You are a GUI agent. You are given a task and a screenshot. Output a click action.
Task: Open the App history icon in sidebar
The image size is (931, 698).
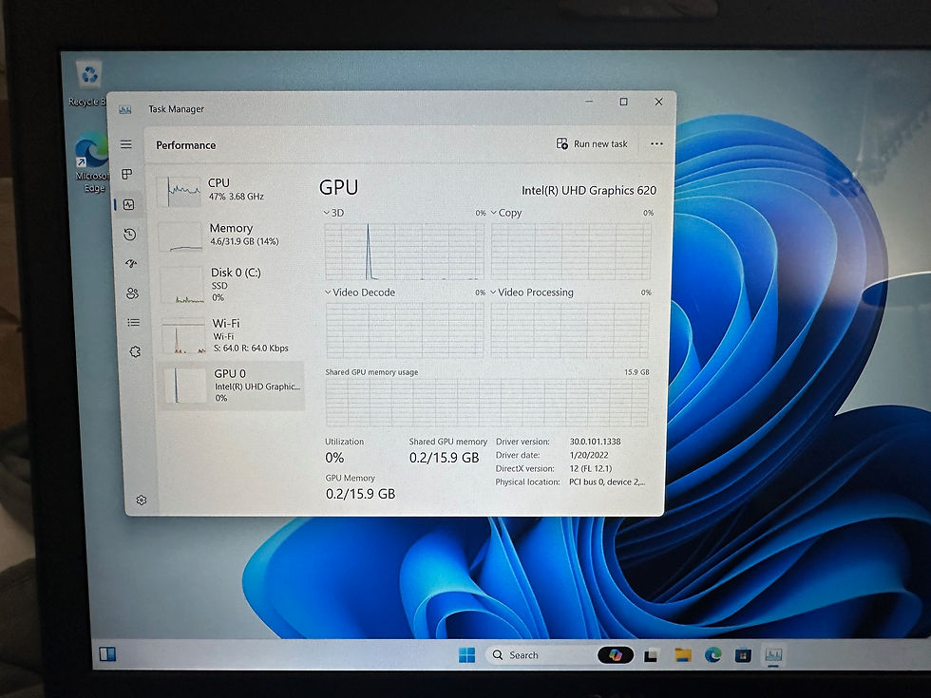pos(130,235)
